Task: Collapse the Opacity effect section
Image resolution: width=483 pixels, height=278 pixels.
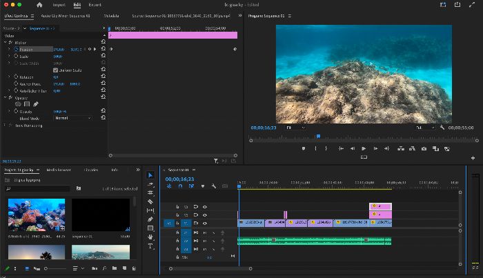Action: (6, 97)
